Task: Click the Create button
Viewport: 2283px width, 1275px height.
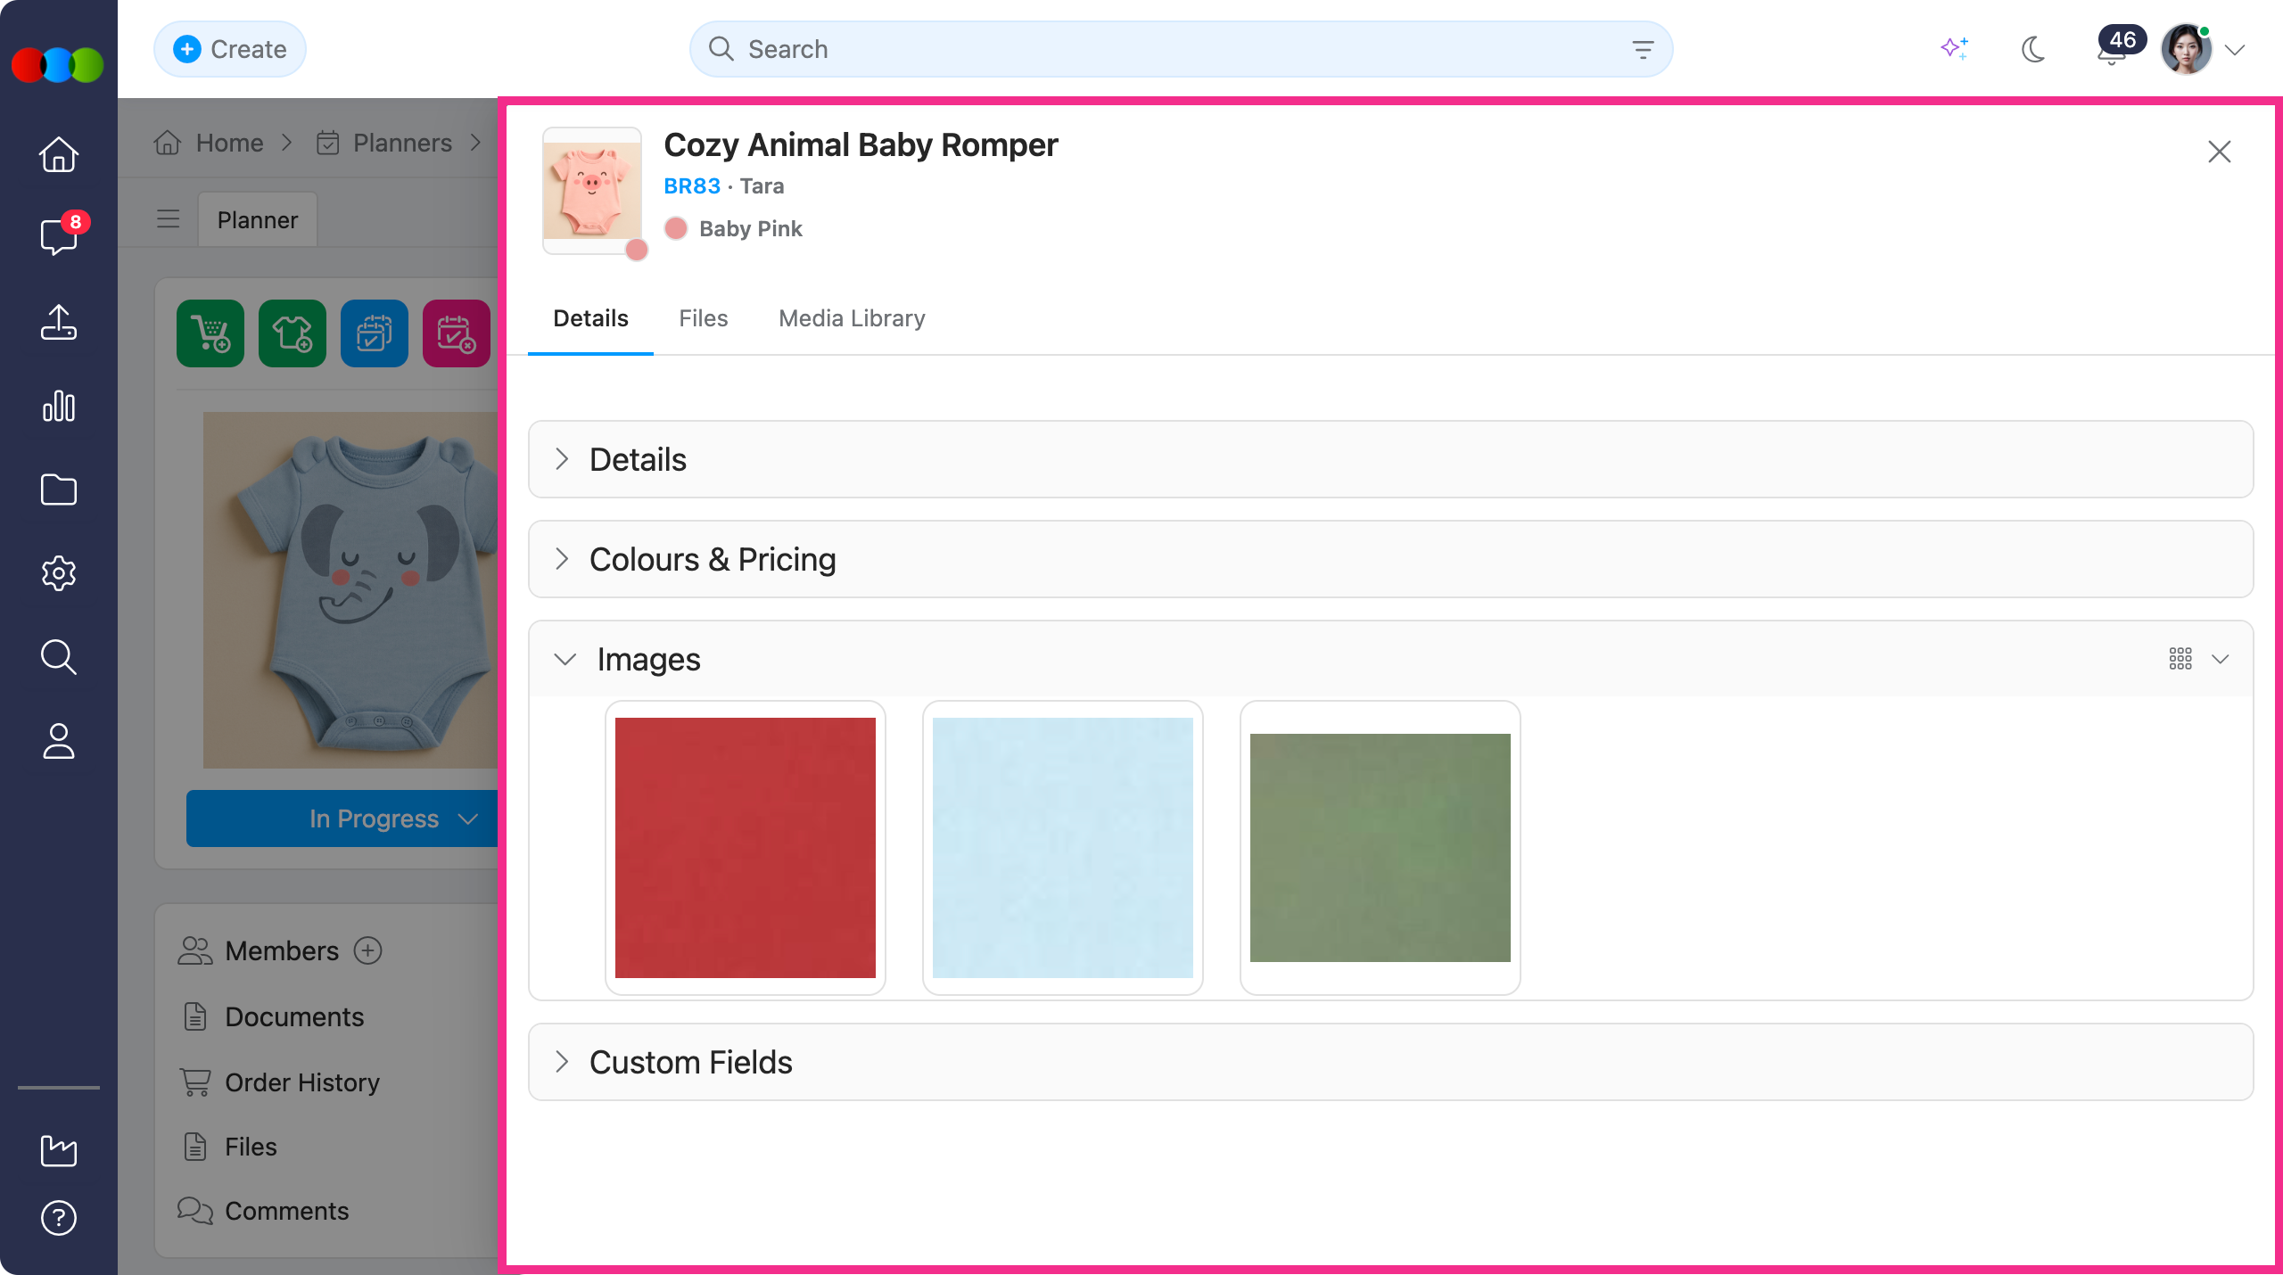Action: tap(230, 49)
